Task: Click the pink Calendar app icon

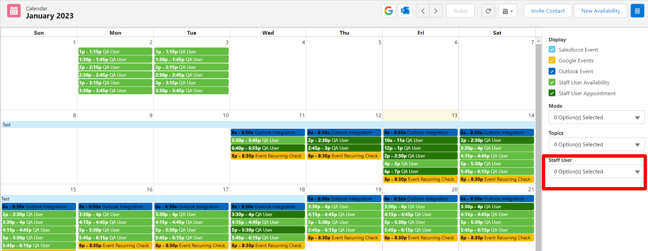Action: coord(14,11)
